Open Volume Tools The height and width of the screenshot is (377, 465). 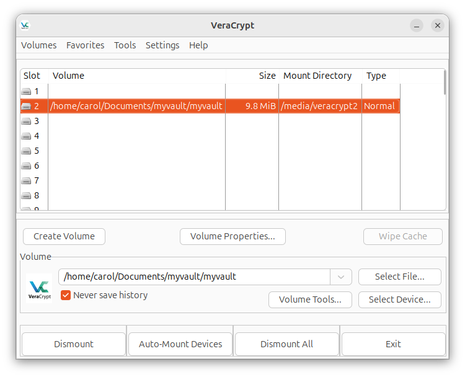(310, 299)
